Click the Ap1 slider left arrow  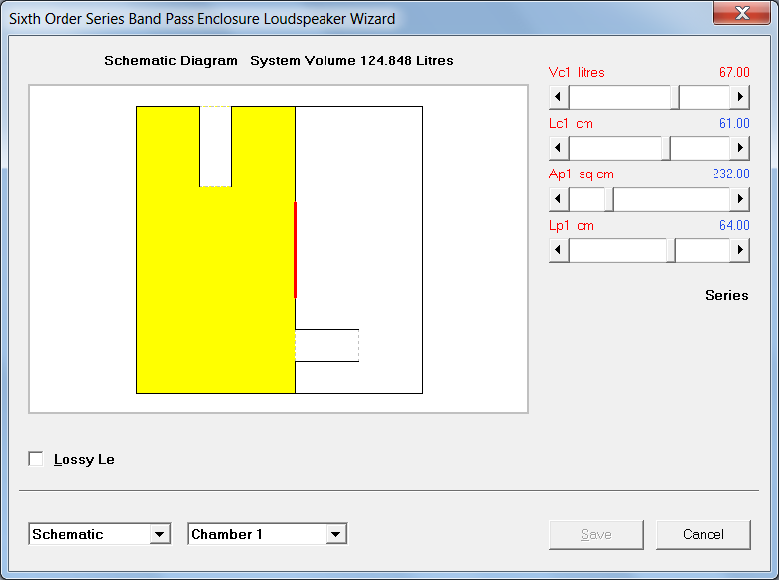click(x=559, y=199)
